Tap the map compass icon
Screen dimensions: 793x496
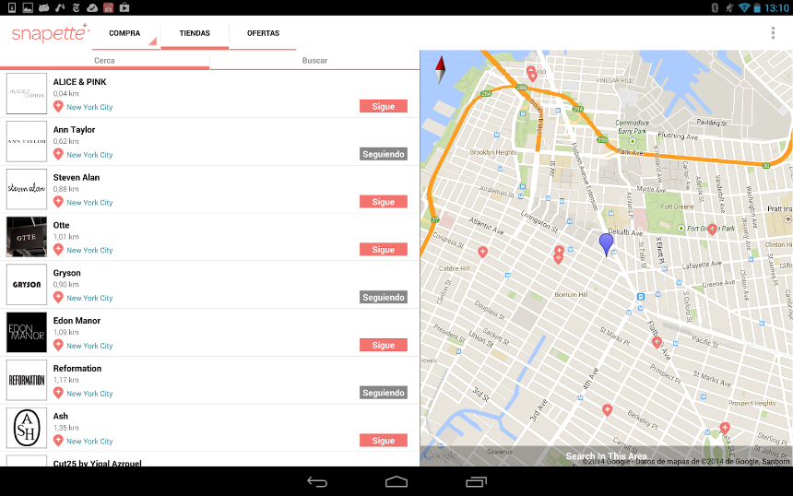[x=440, y=69]
